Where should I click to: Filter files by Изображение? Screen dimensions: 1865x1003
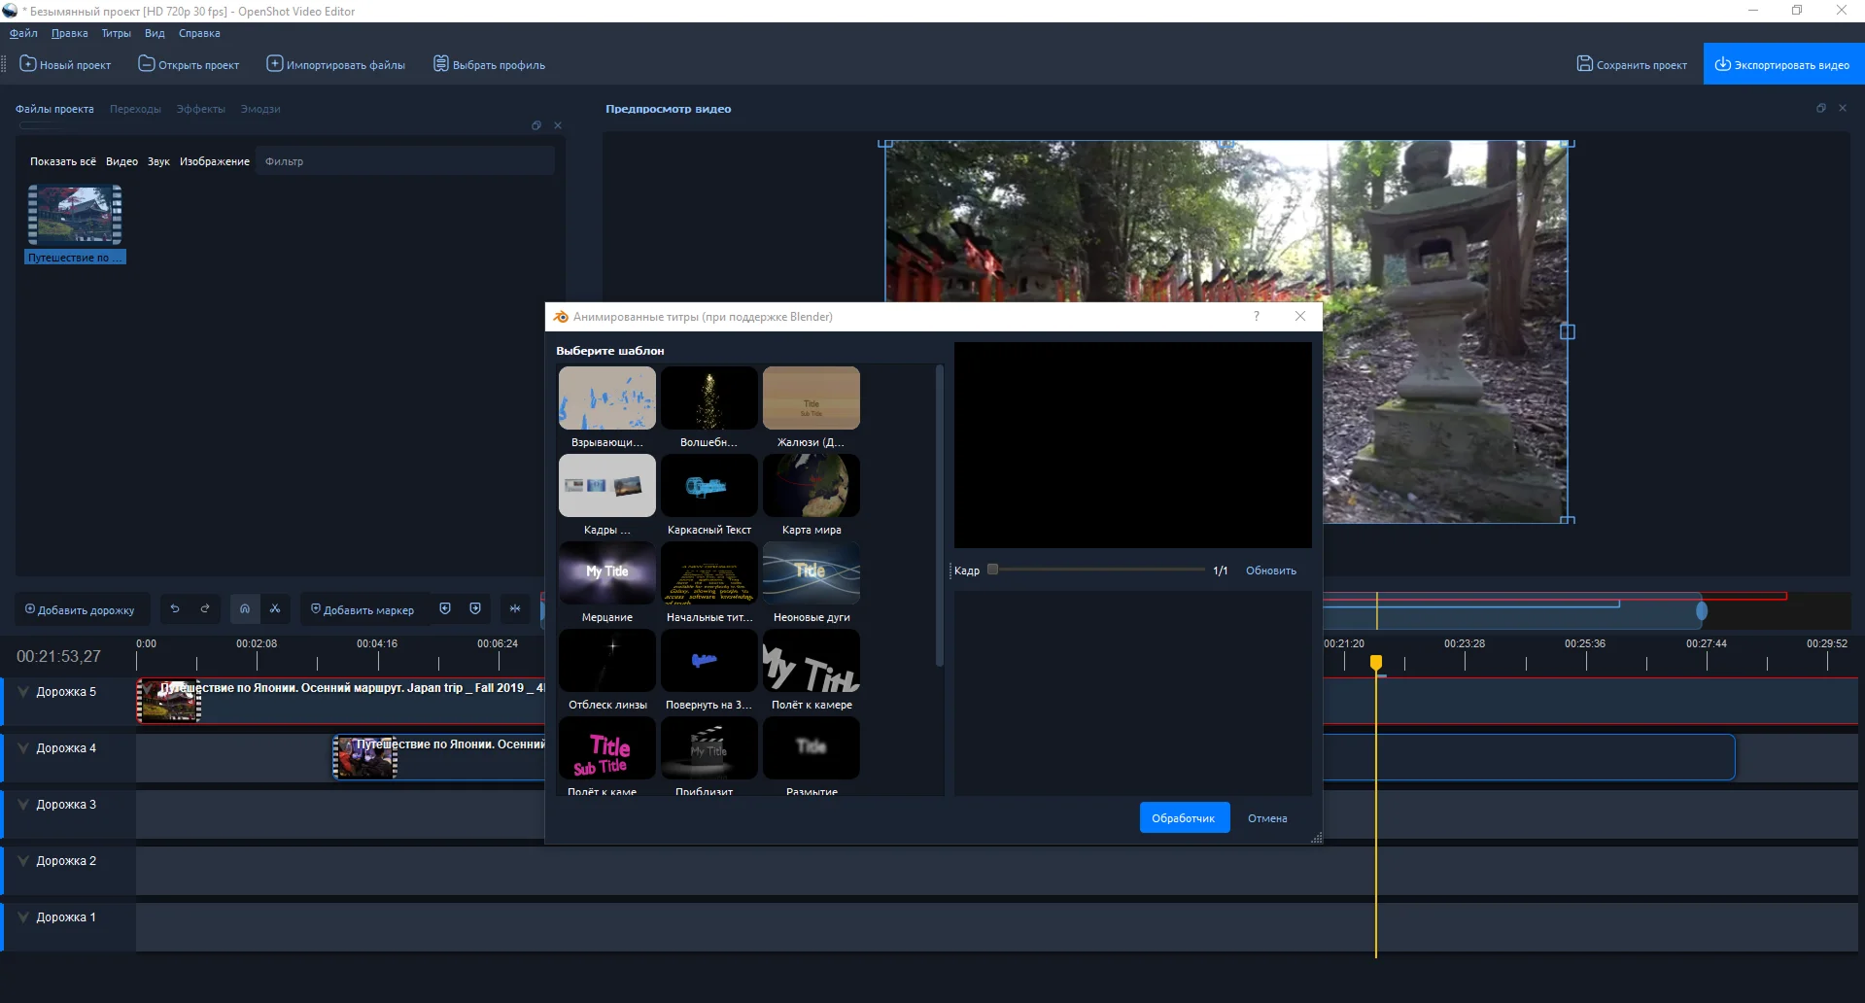215,161
